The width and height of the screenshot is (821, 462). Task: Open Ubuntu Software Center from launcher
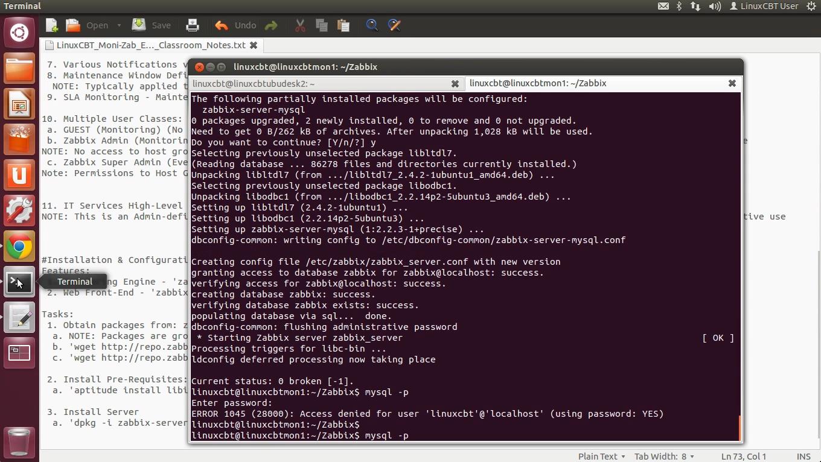coord(19,139)
